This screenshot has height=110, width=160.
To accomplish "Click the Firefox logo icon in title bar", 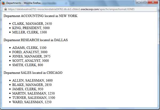I will 3,3.
